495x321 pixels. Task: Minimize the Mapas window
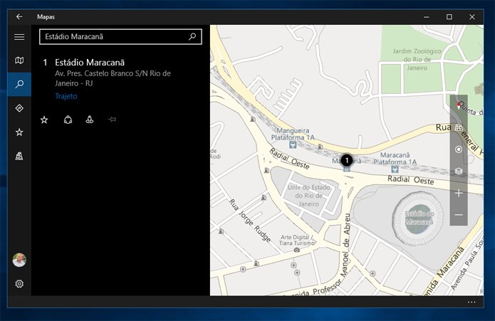(x=427, y=16)
